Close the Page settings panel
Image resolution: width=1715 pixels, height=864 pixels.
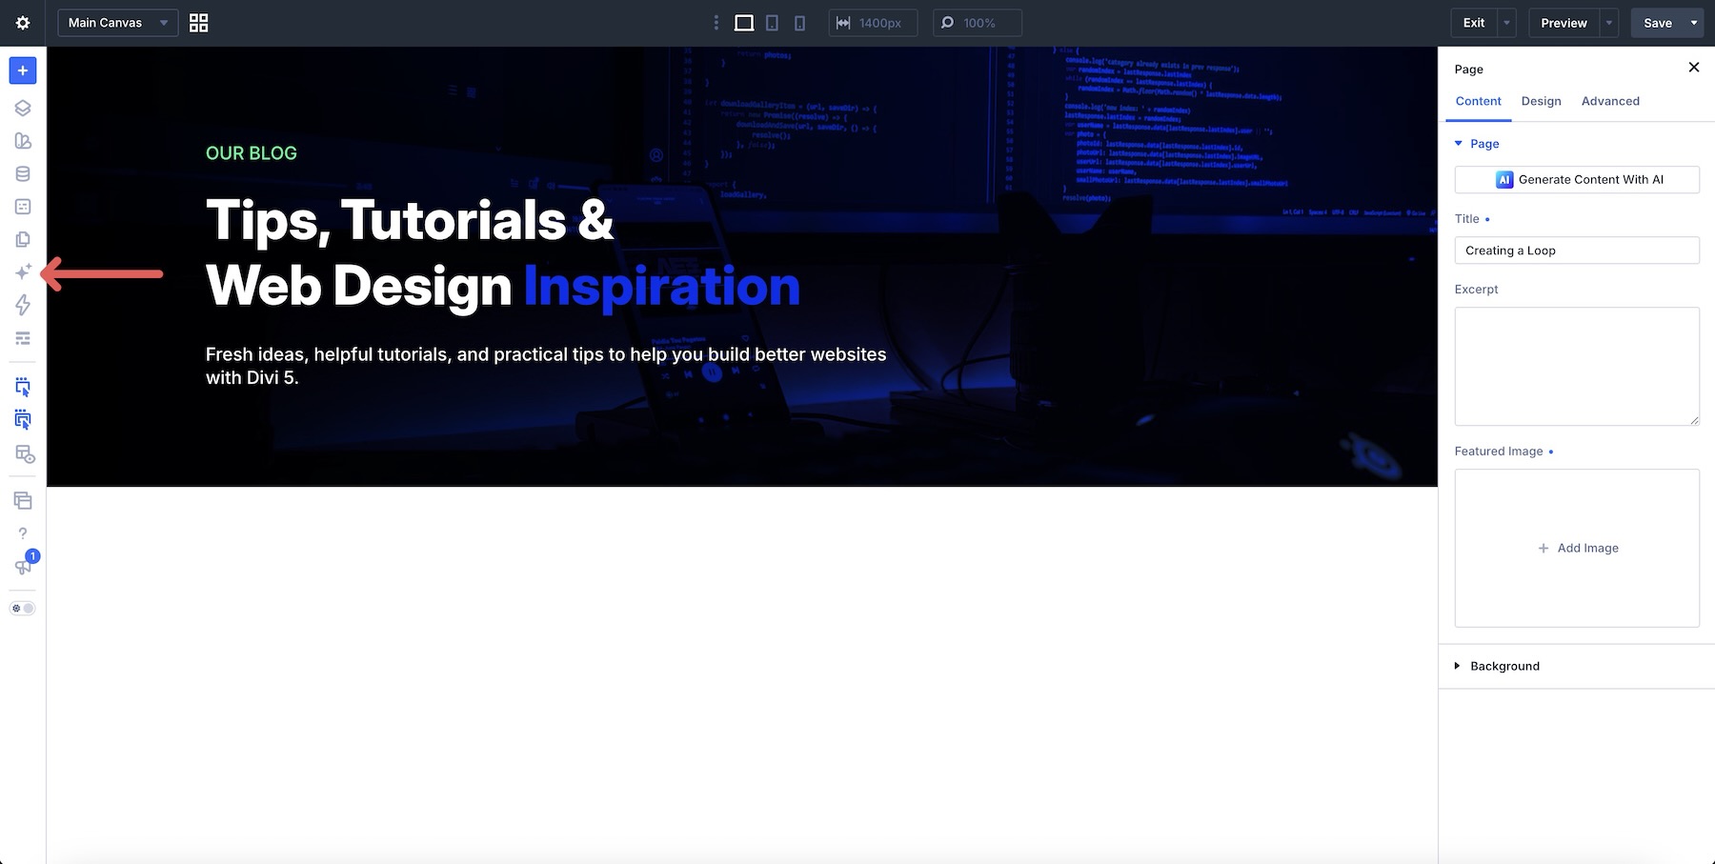(1693, 67)
